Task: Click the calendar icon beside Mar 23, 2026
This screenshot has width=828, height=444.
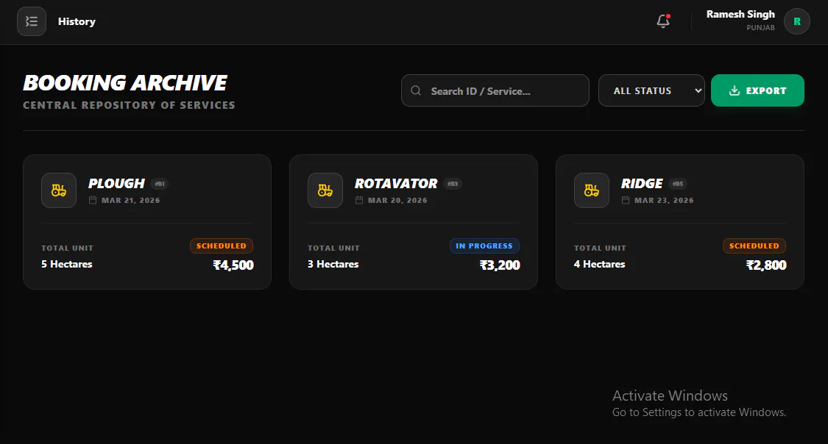Action: (626, 201)
